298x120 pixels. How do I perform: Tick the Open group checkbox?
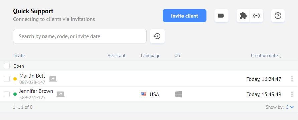coord(7,66)
